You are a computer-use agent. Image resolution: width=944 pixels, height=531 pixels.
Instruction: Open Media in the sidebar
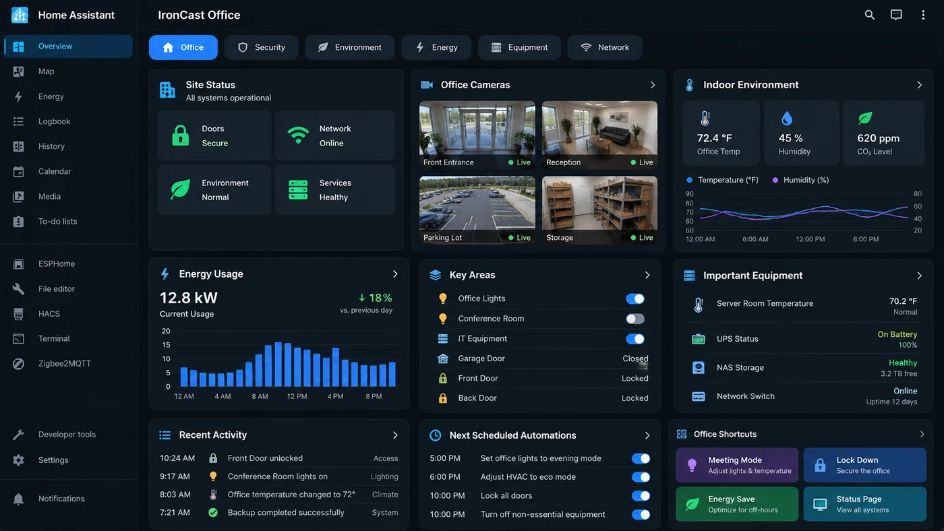click(68, 196)
